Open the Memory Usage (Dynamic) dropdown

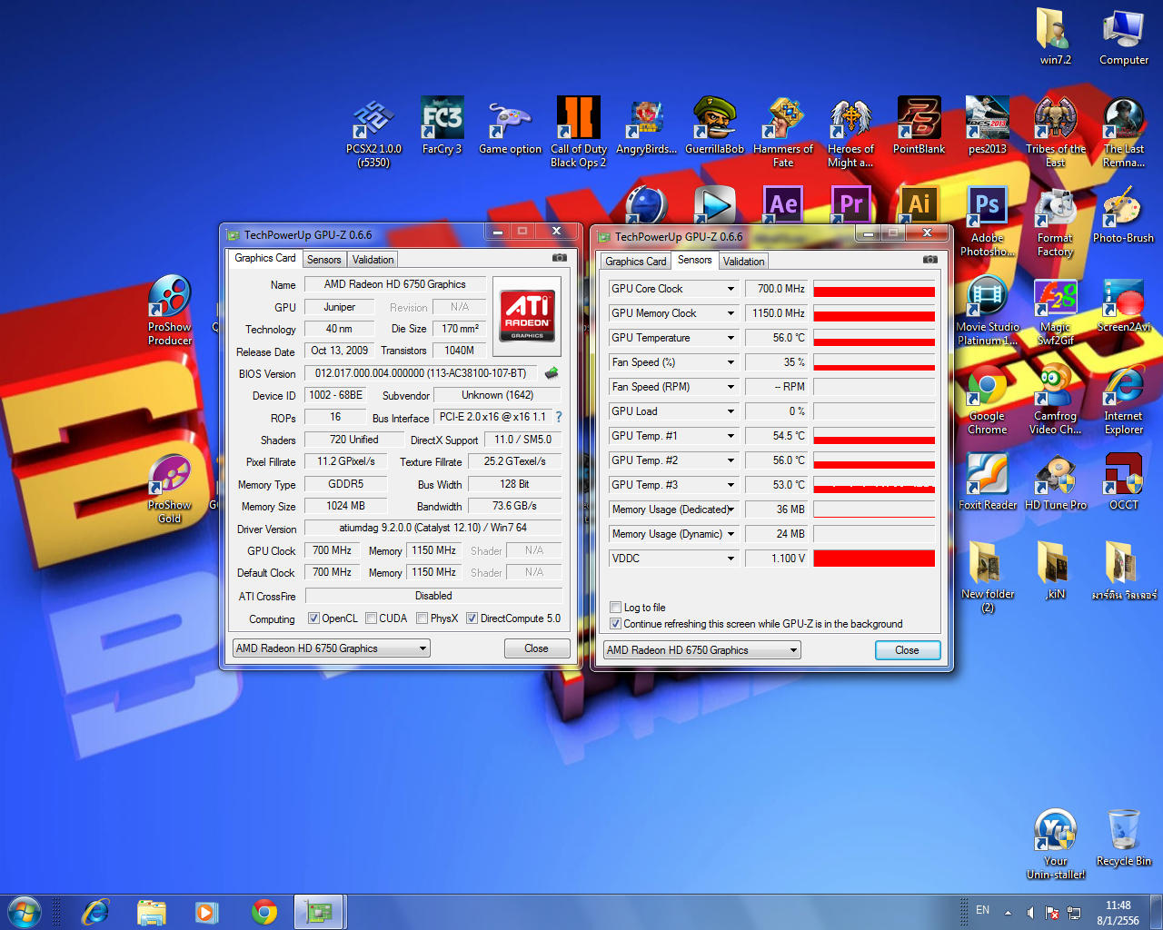731,534
